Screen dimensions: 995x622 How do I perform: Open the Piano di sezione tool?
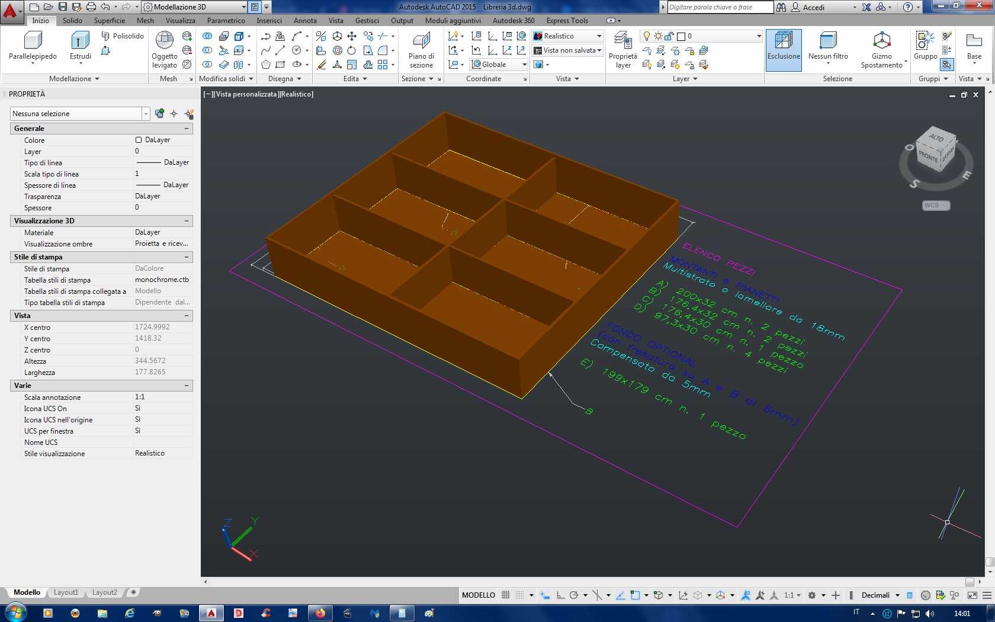click(x=421, y=50)
